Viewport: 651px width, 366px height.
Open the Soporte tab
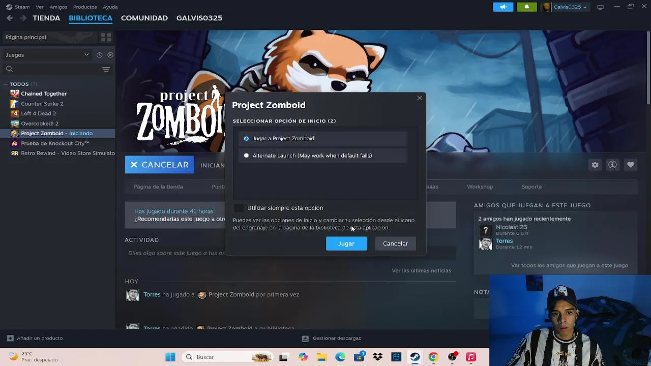pyautogui.click(x=531, y=187)
